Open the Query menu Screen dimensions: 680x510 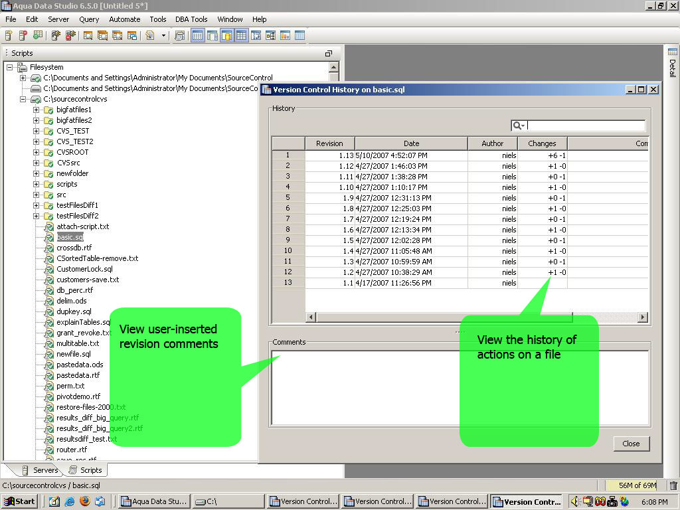point(90,19)
